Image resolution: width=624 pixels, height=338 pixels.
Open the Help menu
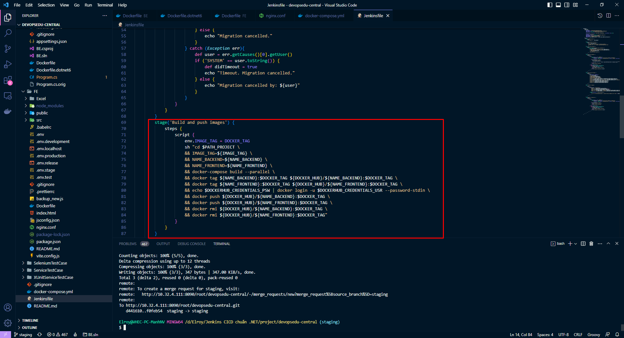(123, 5)
